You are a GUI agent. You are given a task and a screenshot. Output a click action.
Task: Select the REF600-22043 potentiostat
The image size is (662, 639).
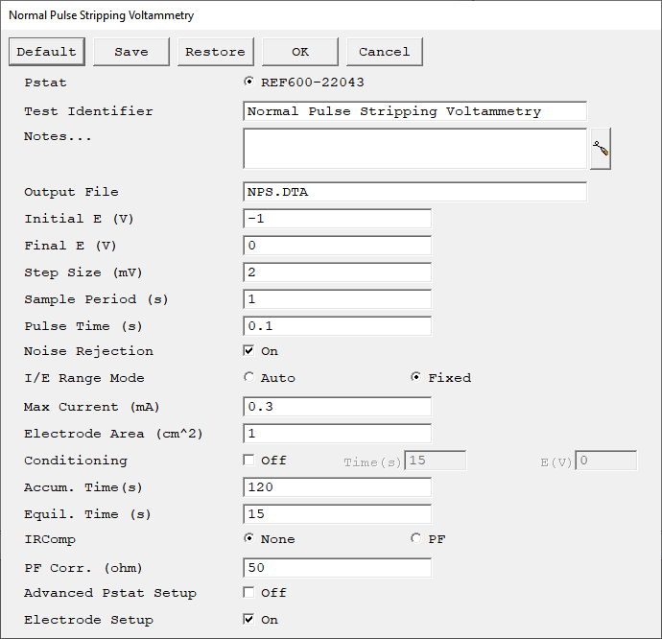(248, 82)
